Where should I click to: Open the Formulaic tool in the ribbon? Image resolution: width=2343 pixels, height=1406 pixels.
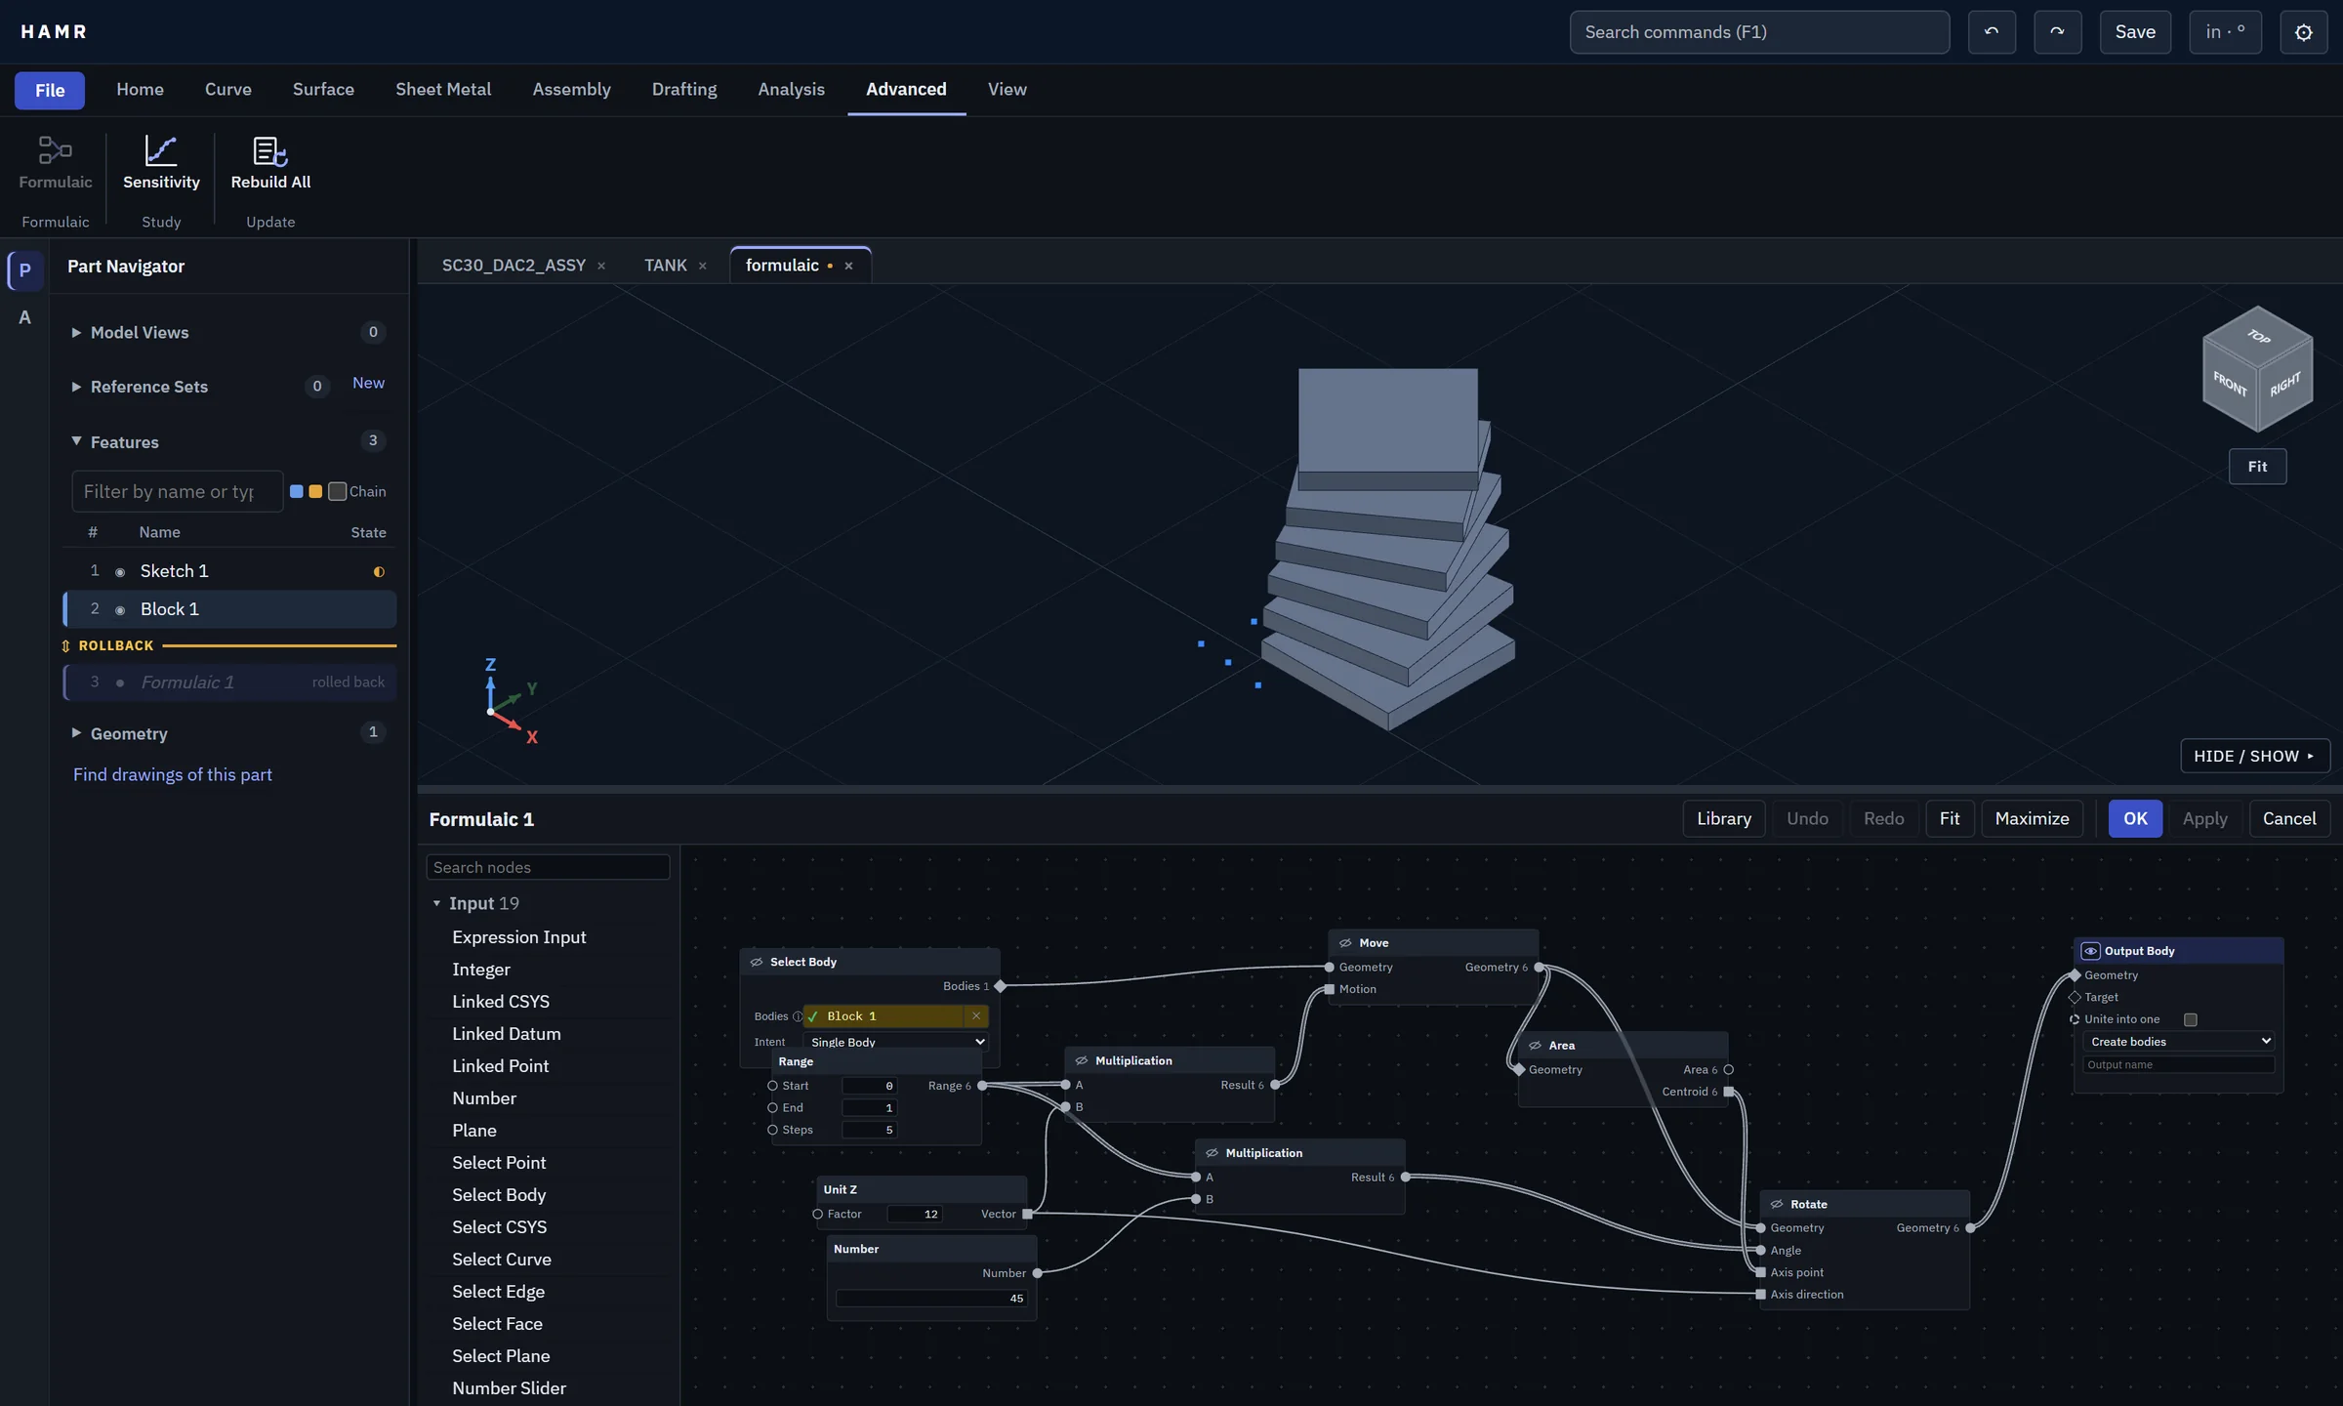point(55,163)
